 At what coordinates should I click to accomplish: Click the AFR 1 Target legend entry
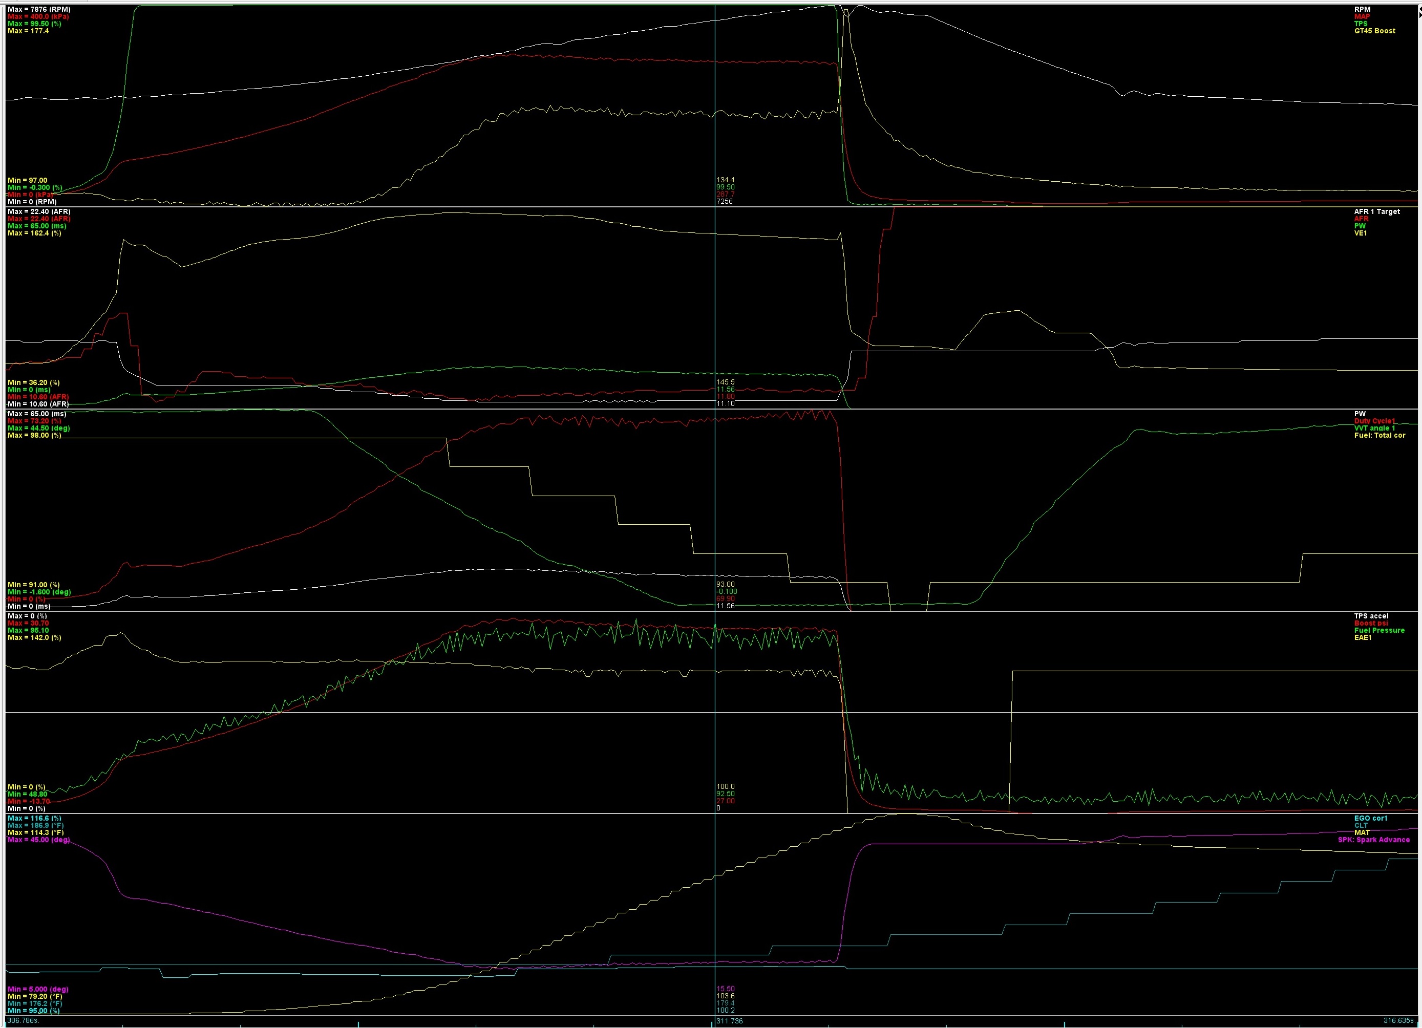1376,212
